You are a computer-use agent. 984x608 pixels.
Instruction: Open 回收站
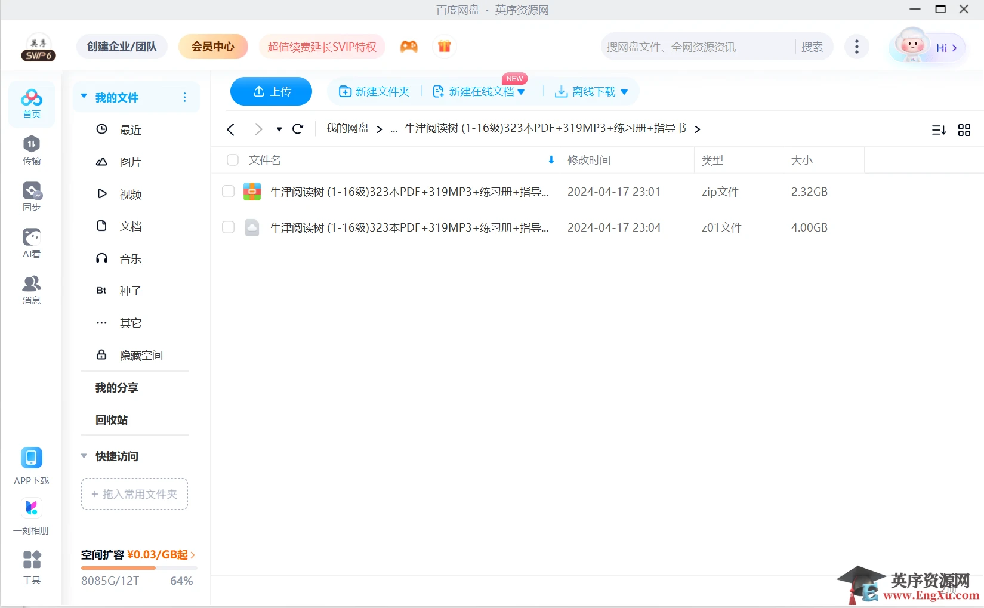pos(112,420)
